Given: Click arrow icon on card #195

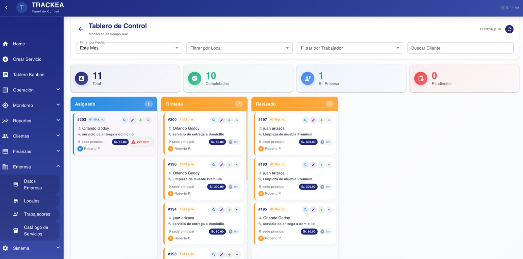Looking at the screenshot, I should [321, 210].
